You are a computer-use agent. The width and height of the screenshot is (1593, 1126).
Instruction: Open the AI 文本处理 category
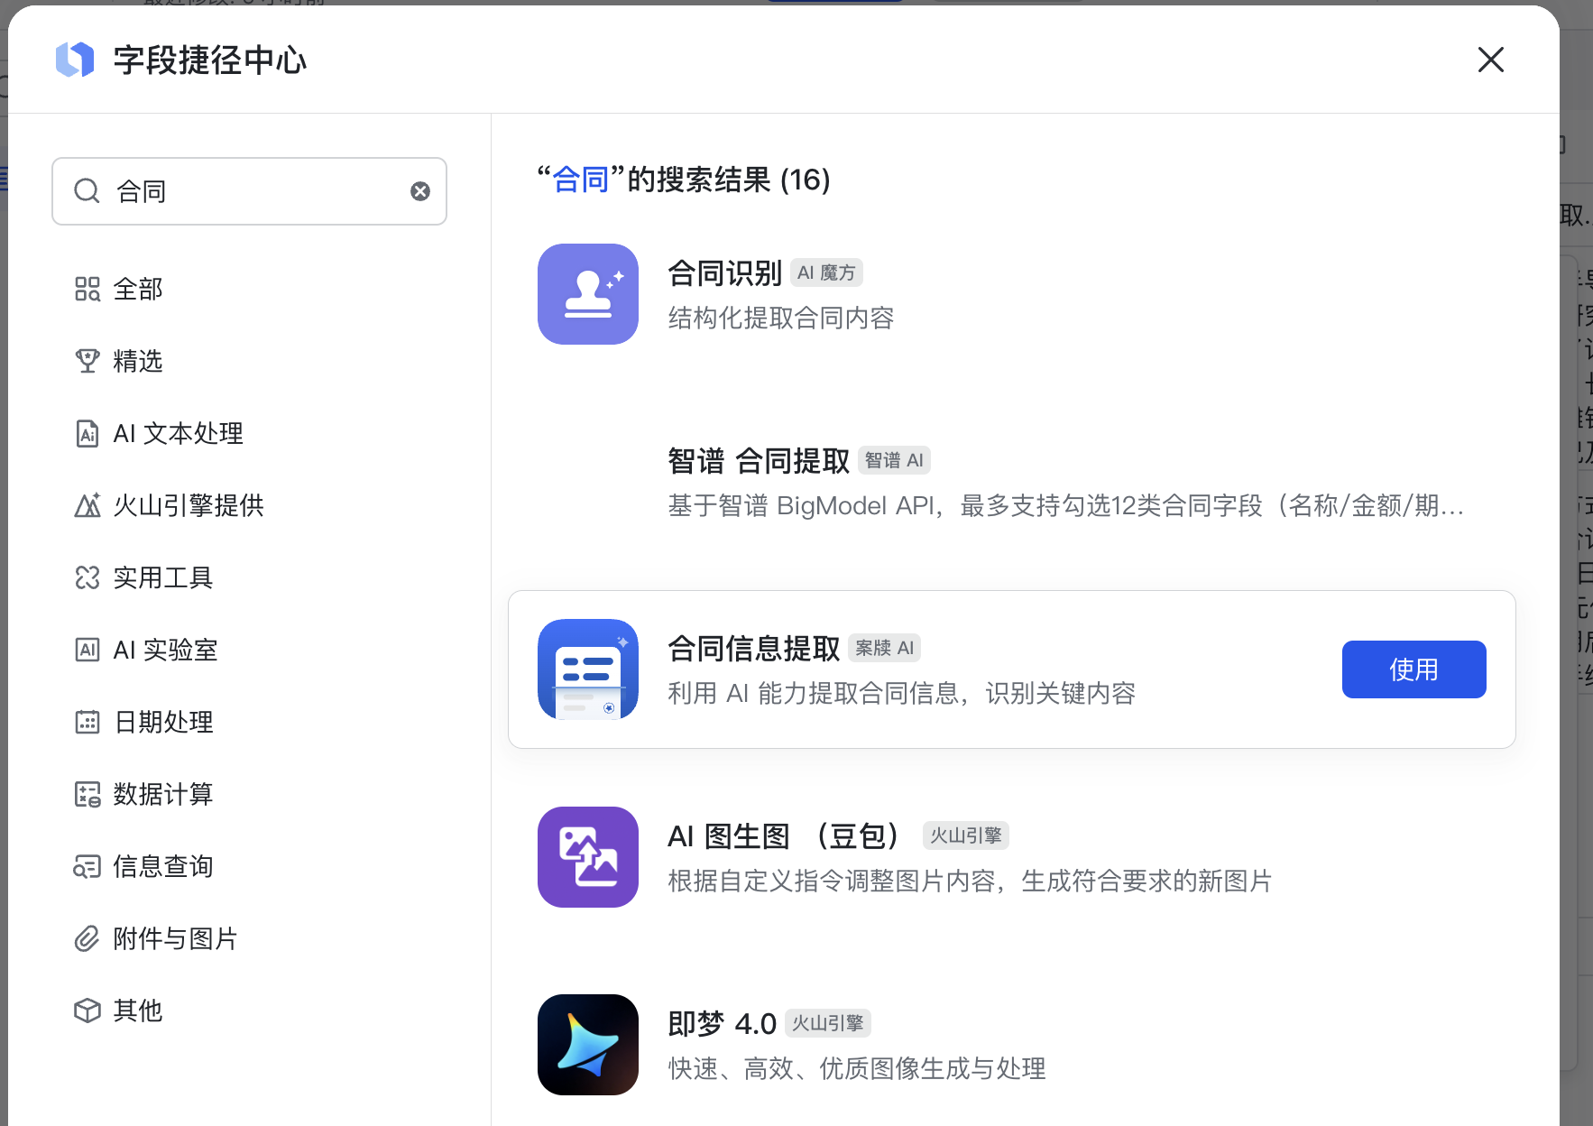tap(178, 433)
